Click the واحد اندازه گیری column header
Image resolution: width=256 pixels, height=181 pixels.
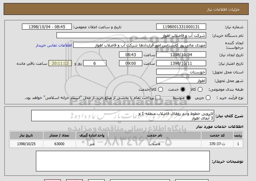click(92, 135)
